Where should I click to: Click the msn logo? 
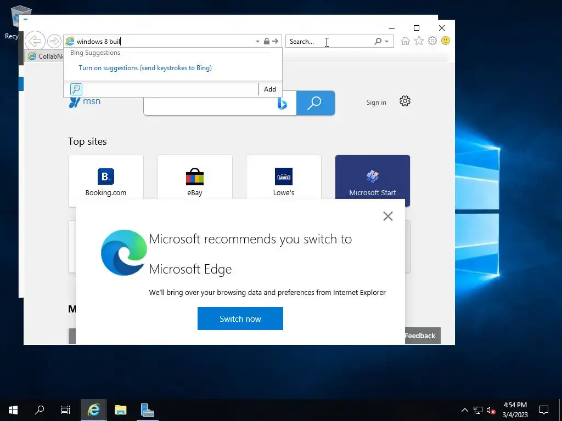click(85, 101)
